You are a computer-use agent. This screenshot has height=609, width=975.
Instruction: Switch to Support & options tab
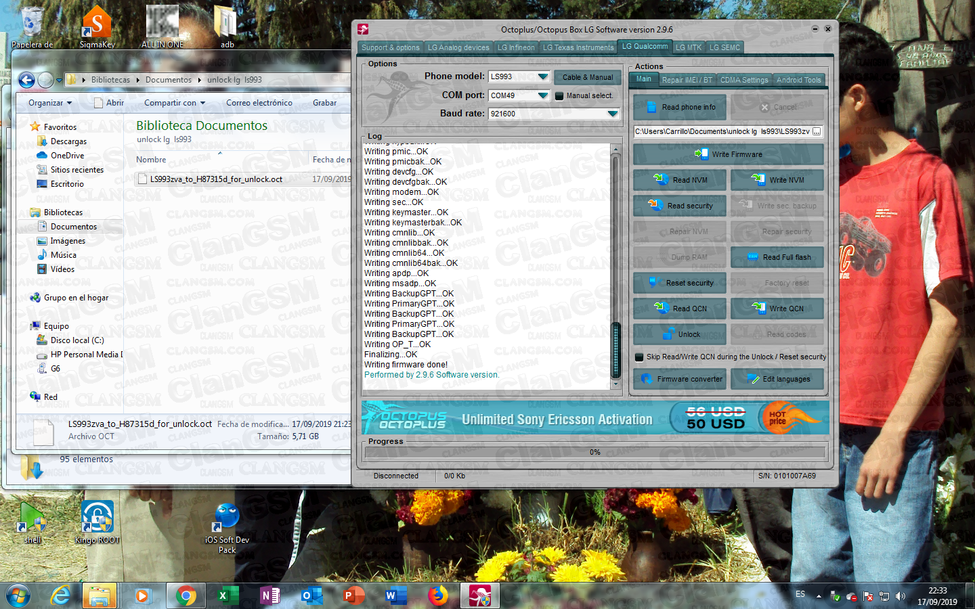(x=390, y=47)
